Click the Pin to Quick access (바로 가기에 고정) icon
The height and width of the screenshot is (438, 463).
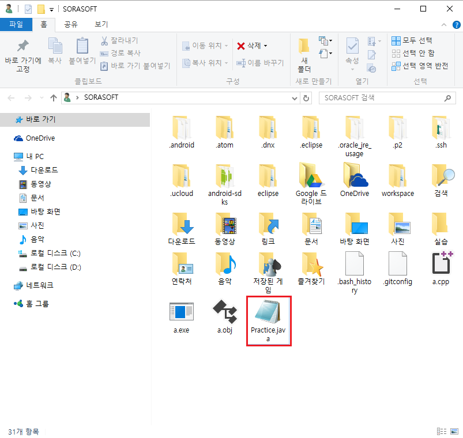point(22,46)
